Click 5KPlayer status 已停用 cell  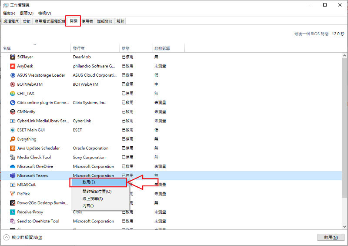127,57
